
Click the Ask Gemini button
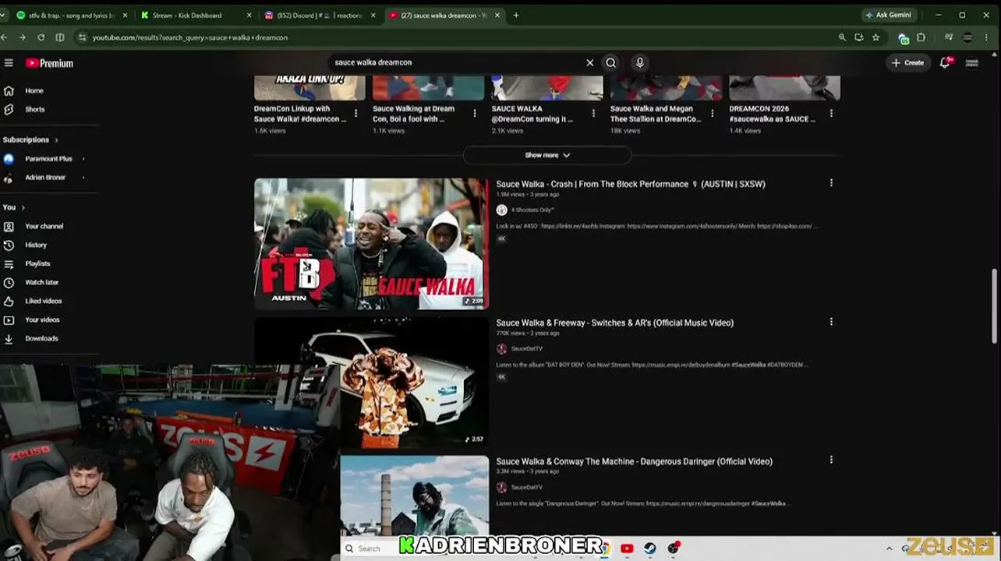888,15
